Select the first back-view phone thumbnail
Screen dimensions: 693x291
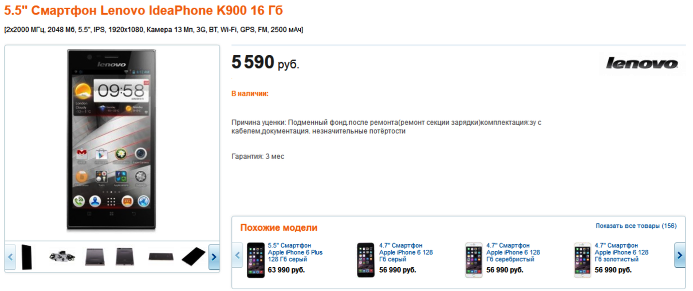pyautogui.click(x=95, y=257)
